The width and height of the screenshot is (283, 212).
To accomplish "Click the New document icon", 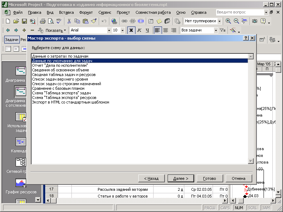I will click(x=8, y=21).
